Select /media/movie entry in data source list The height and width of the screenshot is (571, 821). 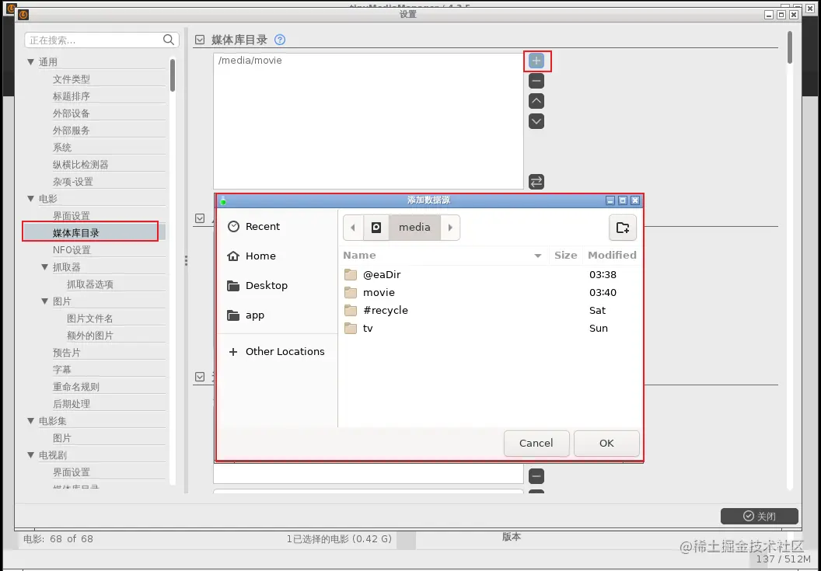250,61
